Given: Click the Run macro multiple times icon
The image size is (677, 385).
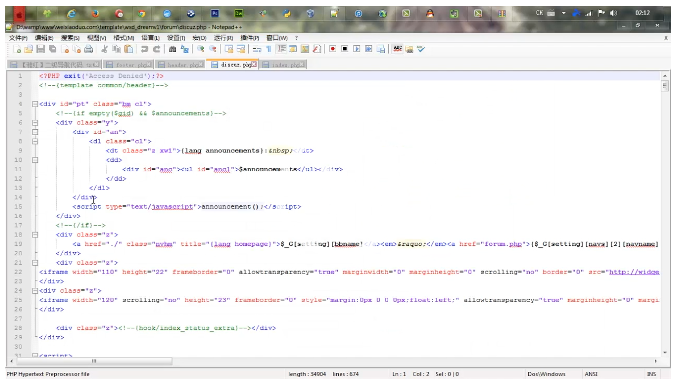Looking at the screenshot, I should pos(369,49).
